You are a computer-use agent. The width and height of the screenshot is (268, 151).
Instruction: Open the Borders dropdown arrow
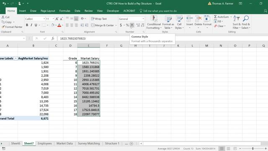coord(48,25)
